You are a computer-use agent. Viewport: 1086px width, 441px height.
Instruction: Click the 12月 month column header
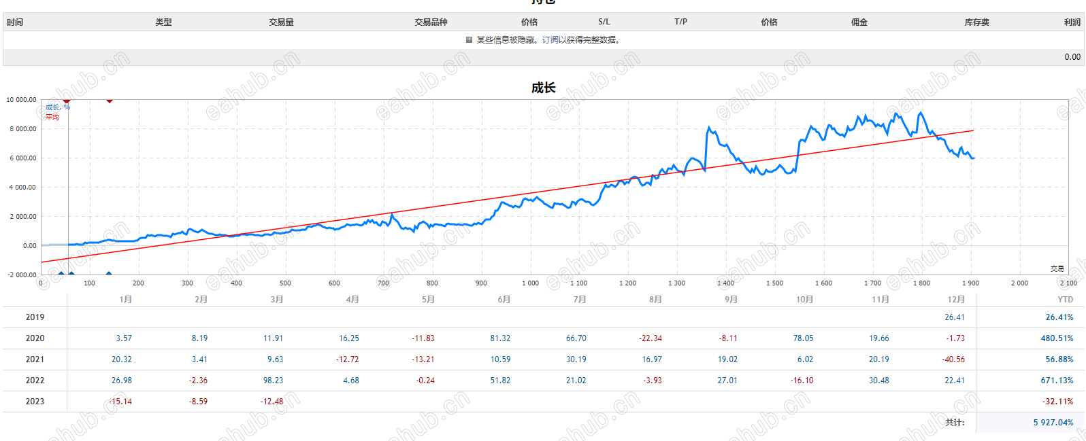(956, 300)
